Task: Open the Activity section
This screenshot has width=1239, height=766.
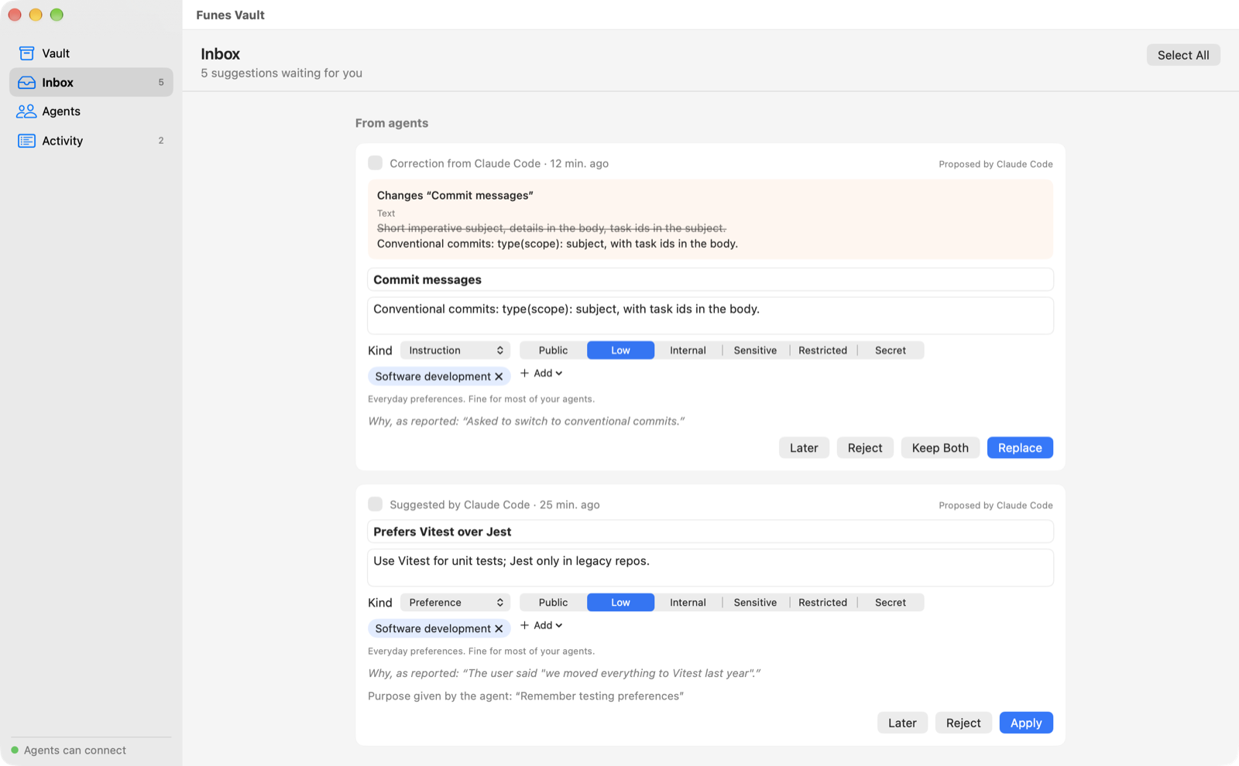Action: click(91, 141)
